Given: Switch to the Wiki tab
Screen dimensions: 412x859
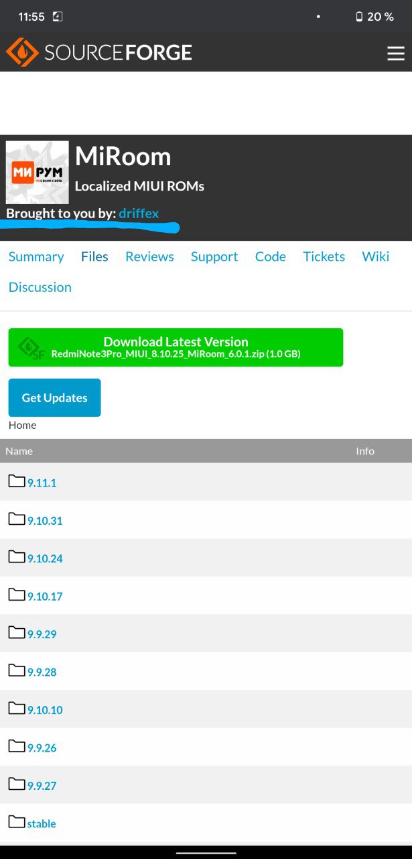Looking at the screenshot, I should [x=375, y=256].
